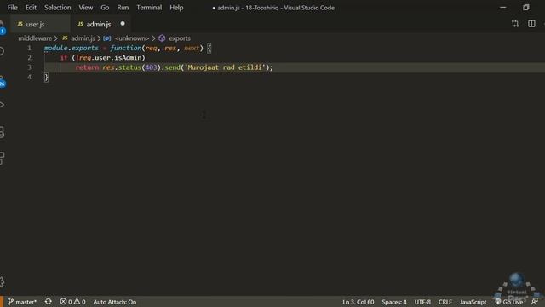Screen dimensions: 545x307
Task: Change the UTF-8 encoding setting
Action: 422,302
